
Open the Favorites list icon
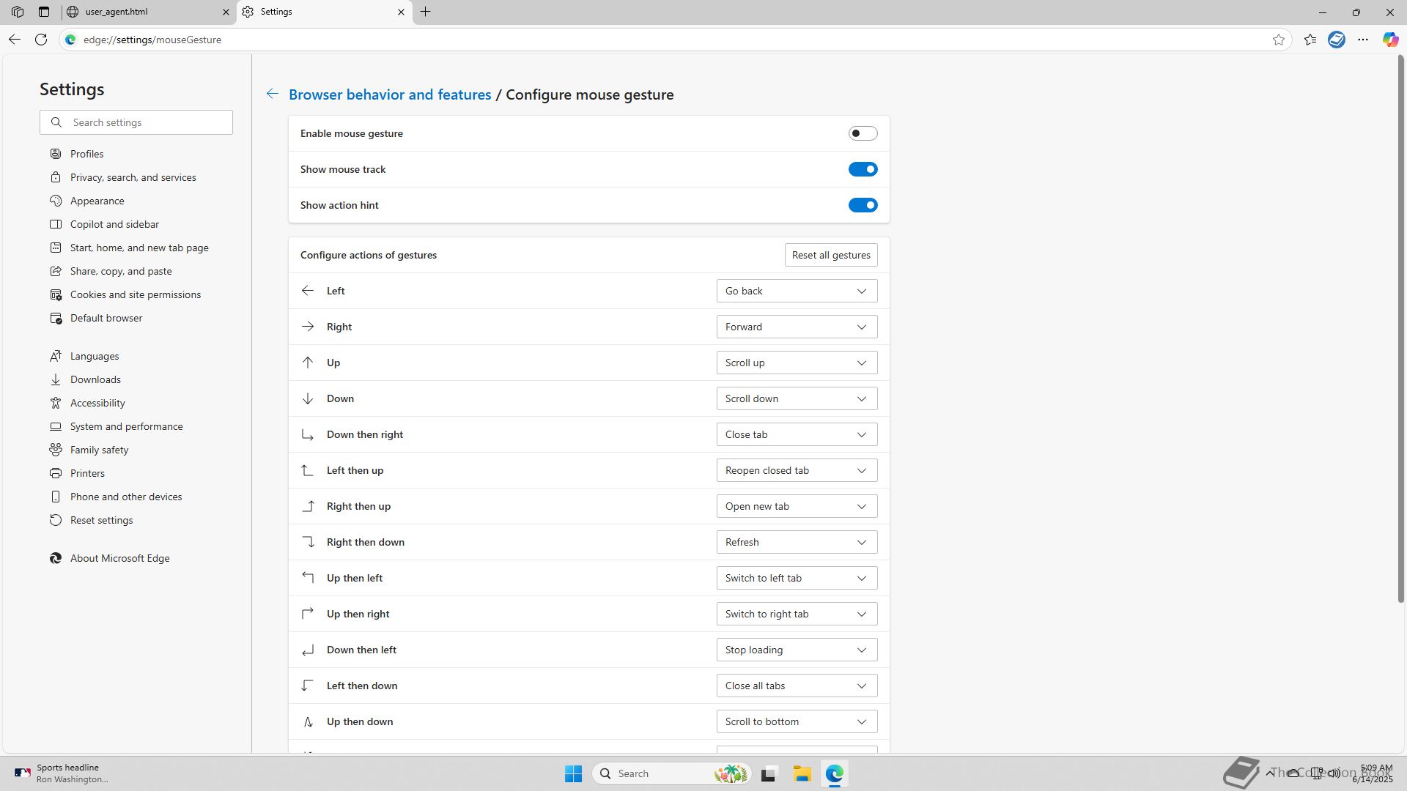point(1310,40)
